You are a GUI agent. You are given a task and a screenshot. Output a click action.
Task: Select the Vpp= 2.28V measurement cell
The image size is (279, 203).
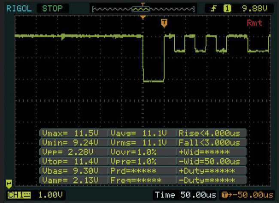point(73,152)
